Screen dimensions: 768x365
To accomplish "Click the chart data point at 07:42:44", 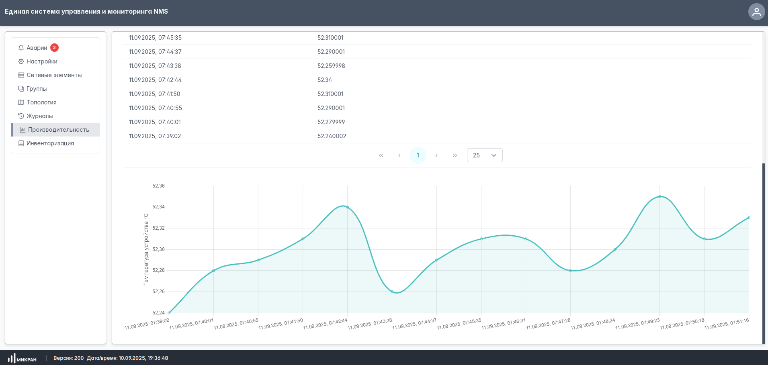I will tap(347, 207).
